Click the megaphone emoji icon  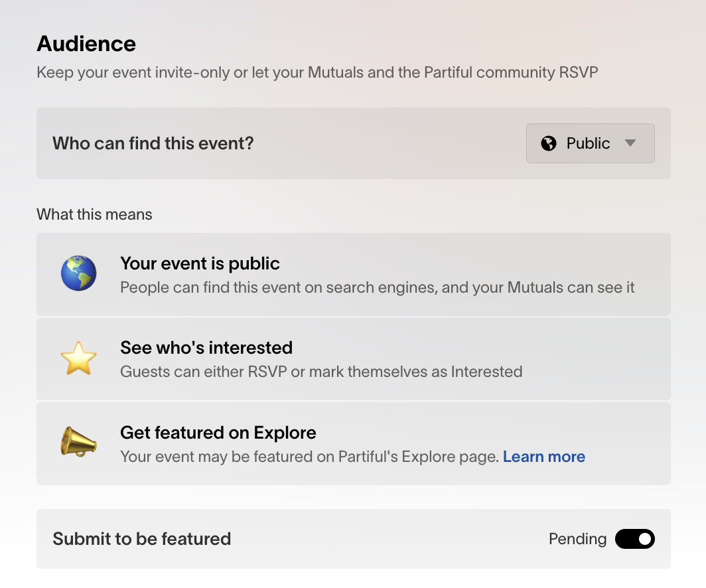pos(79,443)
